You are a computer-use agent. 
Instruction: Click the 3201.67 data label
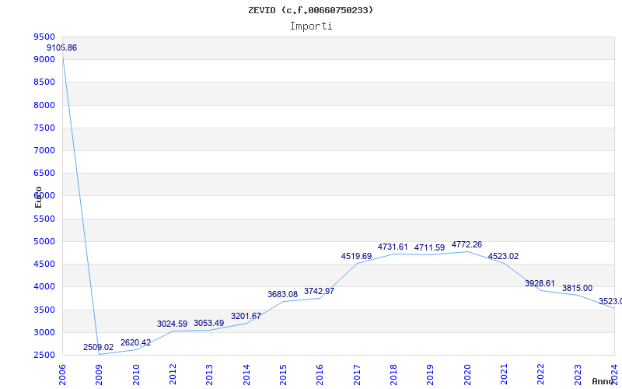coord(246,317)
